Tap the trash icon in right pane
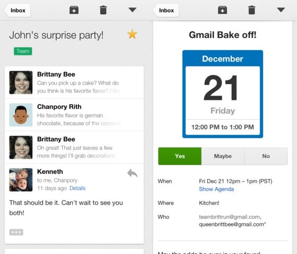Image resolution: width=297 pixels, height=254 pixels. click(252, 10)
